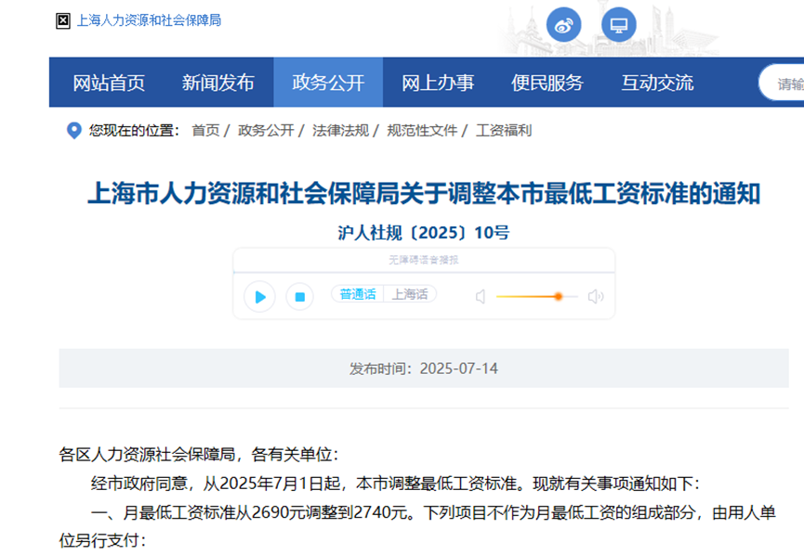Click the location pin icon in the breadcrumb
This screenshot has width=804, height=555.
[x=74, y=131]
